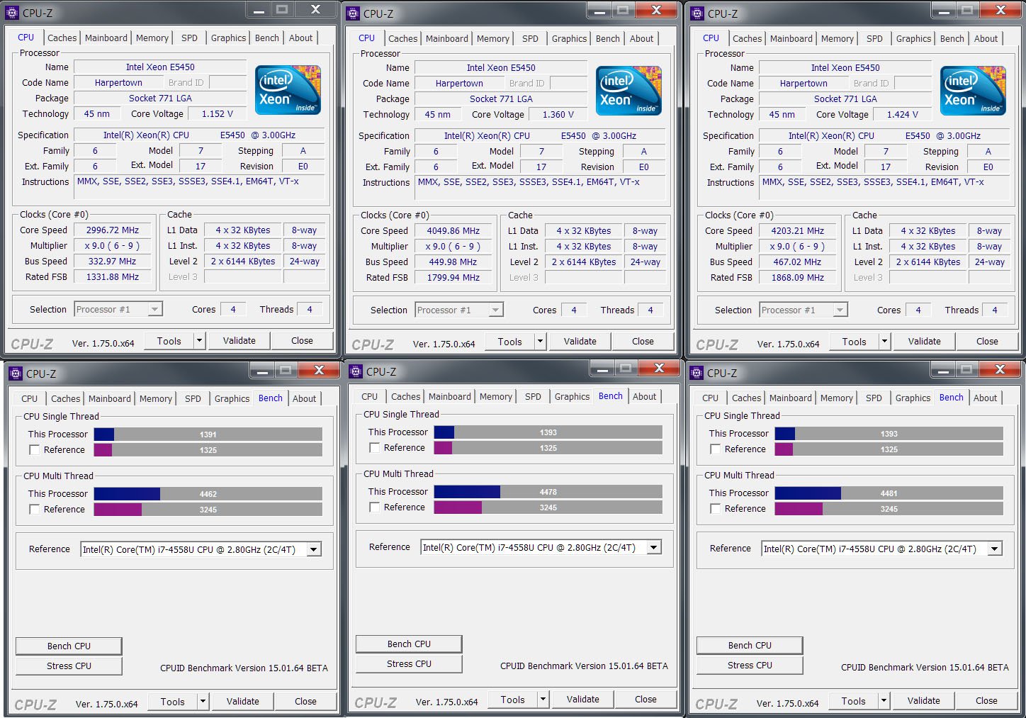The width and height of the screenshot is (1026, 718).
Task: Tick single-thread Reference checkbox in 4478 bench window
Action: [x=374, y=448]
